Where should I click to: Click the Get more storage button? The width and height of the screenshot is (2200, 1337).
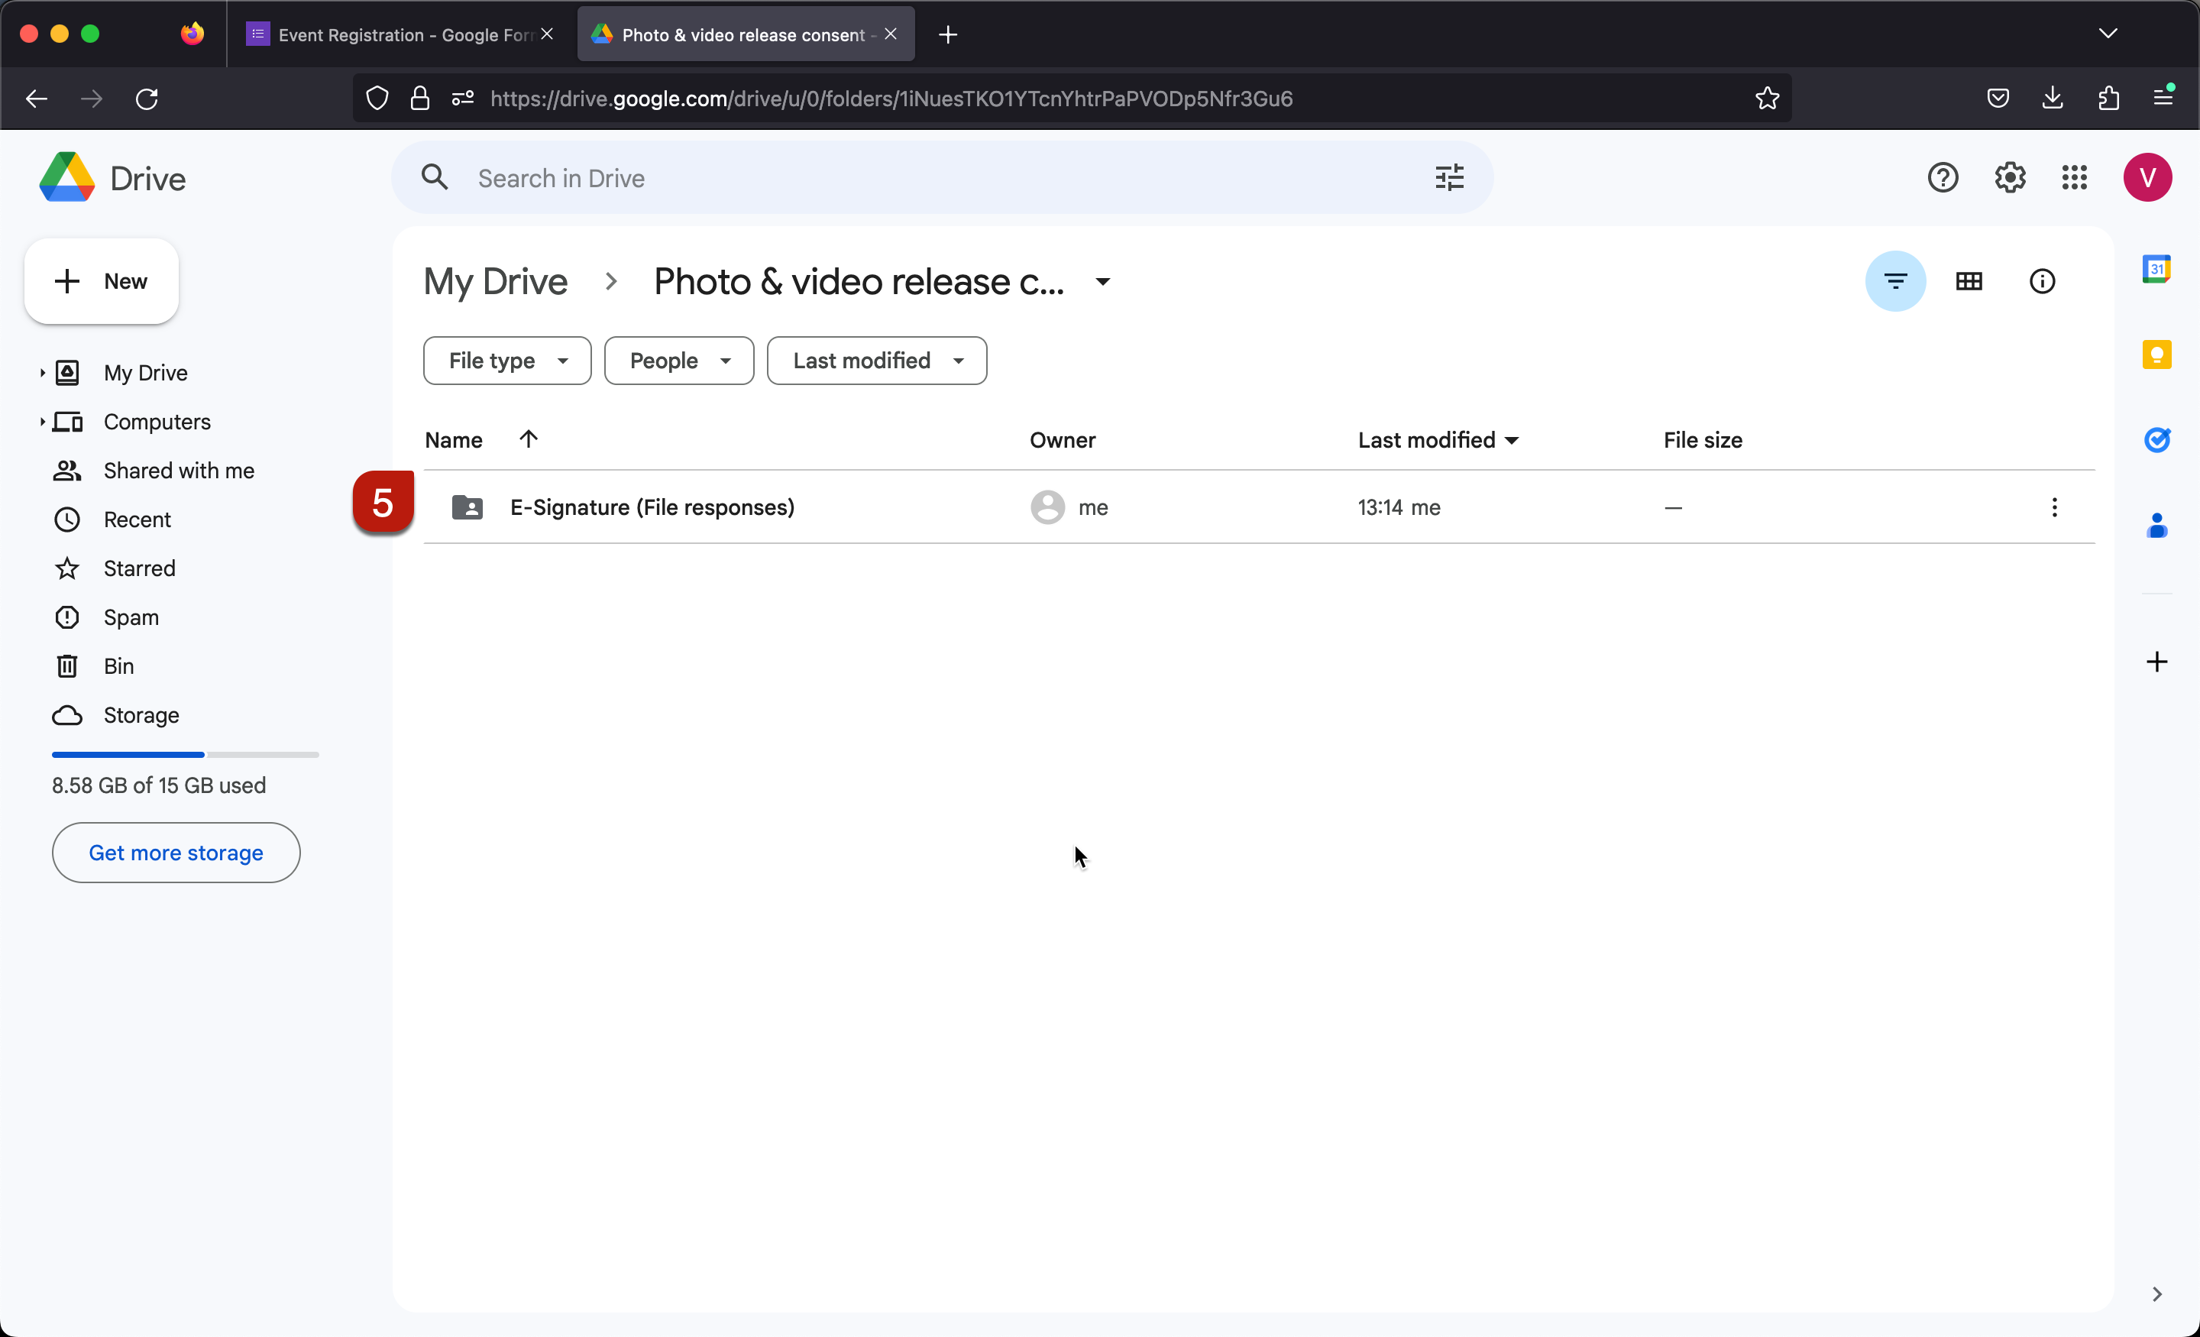coord(175,852)
